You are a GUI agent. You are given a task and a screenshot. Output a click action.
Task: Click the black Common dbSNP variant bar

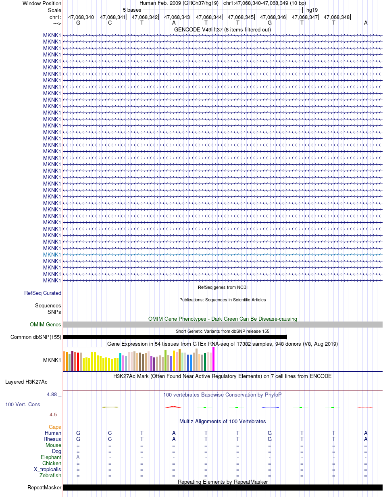175,337
